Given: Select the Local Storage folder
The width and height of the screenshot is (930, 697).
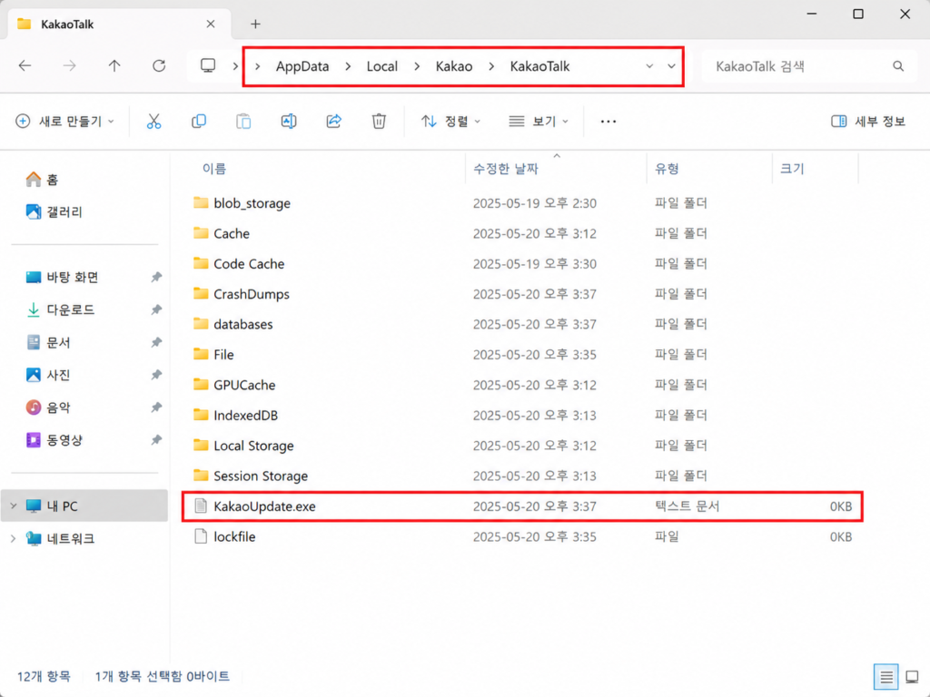Looking at the screenshot, I should coord(522,446).
